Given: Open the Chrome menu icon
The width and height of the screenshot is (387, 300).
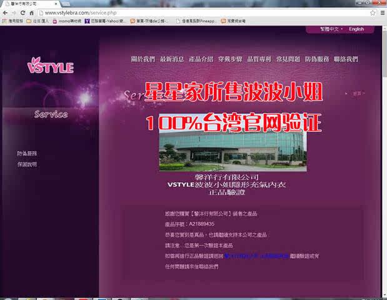Looking at the screenshot, I should 382,13.
